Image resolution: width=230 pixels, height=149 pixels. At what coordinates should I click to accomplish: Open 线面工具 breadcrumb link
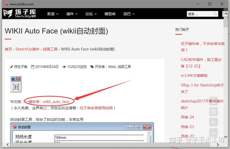50,49
